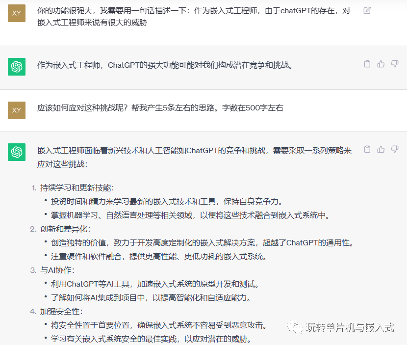
Task: Click the text 字数在500字左右
Action: pos(253,108)
